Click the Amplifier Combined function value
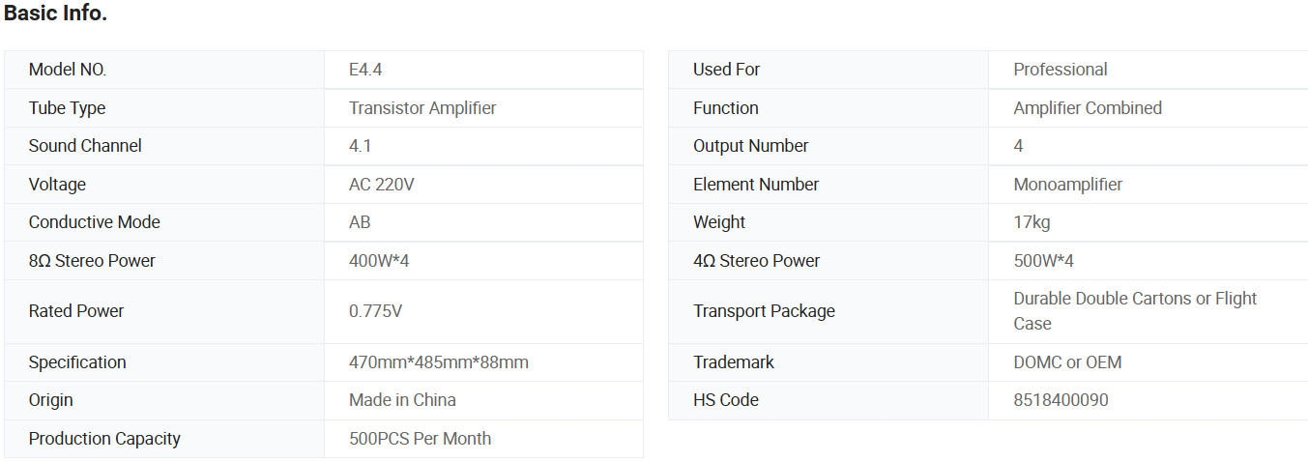Image resolution: width=1308 pixels, height=462 pixels. pyautogui.click(x=1088, y=108)
